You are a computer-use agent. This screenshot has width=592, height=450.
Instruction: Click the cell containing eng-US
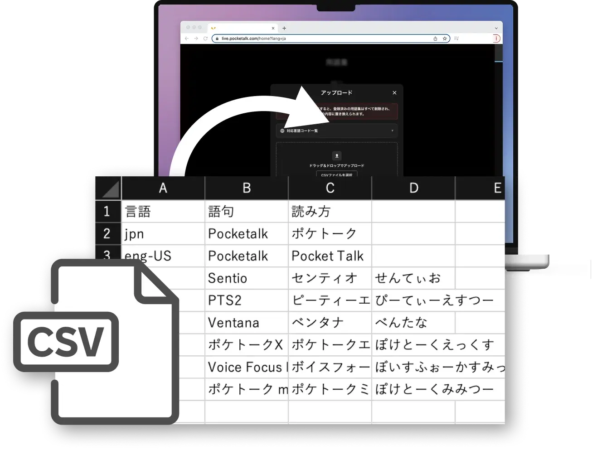pos(163,256)
